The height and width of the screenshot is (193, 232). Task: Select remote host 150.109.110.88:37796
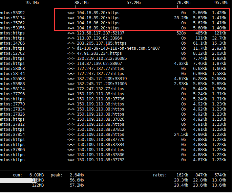tap(101, 99)
